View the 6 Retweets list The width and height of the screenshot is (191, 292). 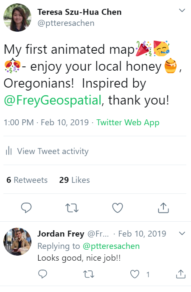(x=27, y=180)
